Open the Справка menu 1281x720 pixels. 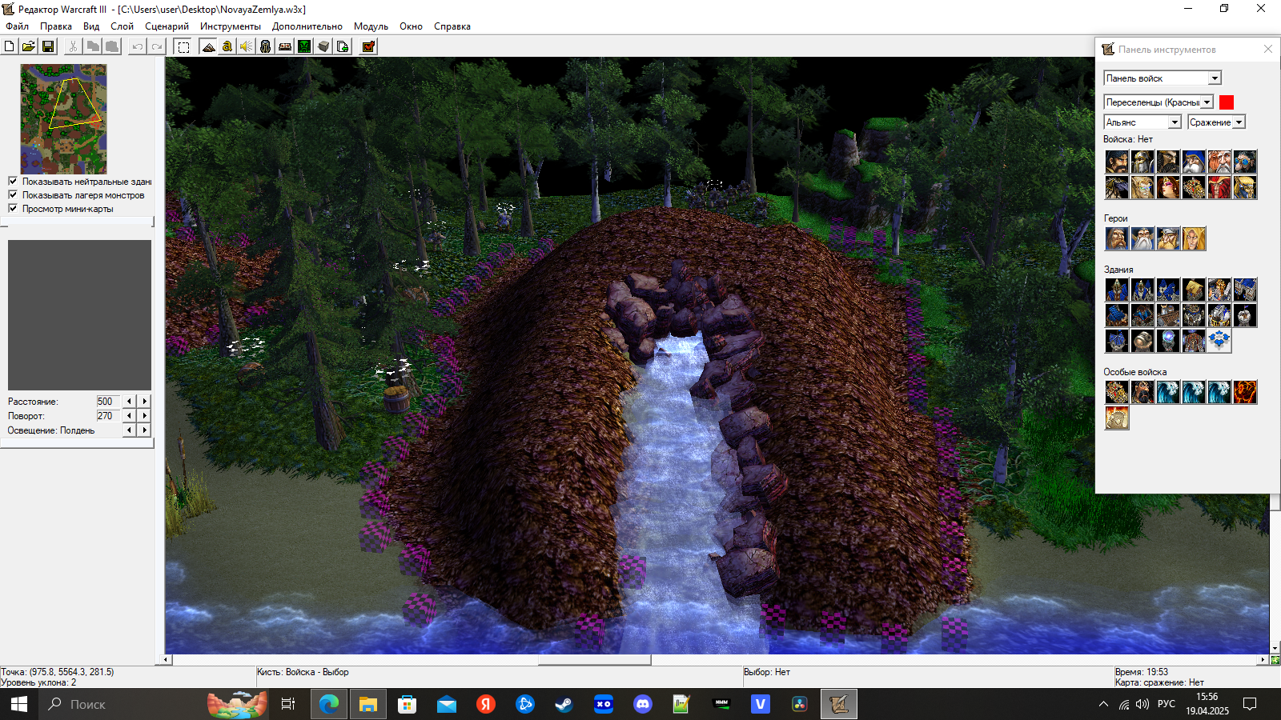[x=452, y=26]
